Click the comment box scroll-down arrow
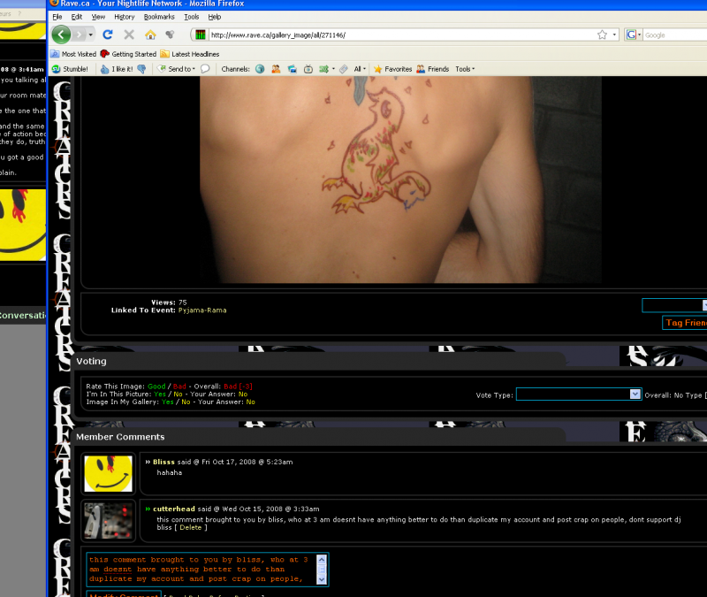 (322, 579)
